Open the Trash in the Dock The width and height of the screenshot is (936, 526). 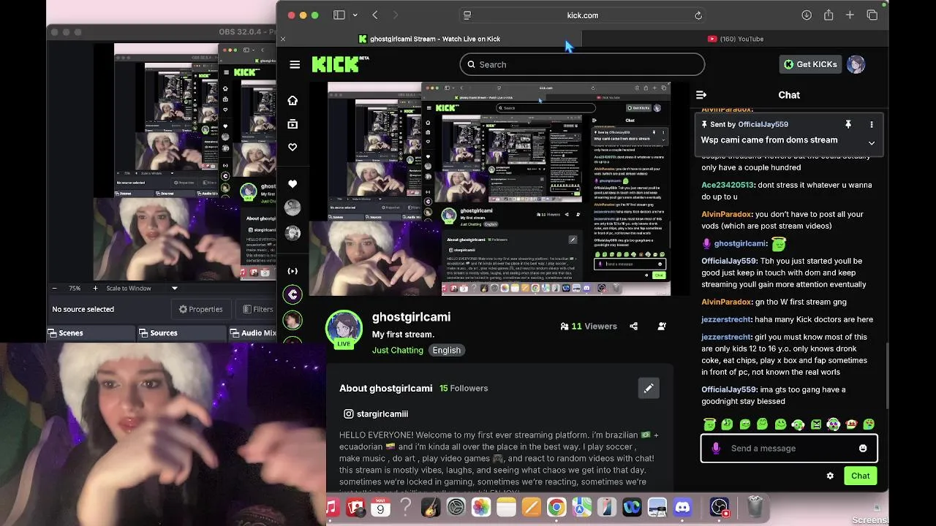tap(756, 506)
